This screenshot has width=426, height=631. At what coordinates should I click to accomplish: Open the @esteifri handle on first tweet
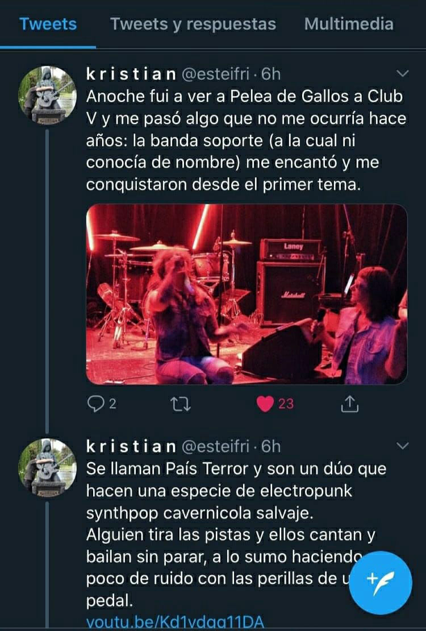[x=216, y=74]
